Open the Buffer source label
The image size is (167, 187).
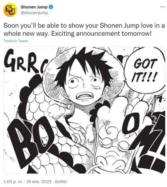pyautogui.click(x=61, y=182)
